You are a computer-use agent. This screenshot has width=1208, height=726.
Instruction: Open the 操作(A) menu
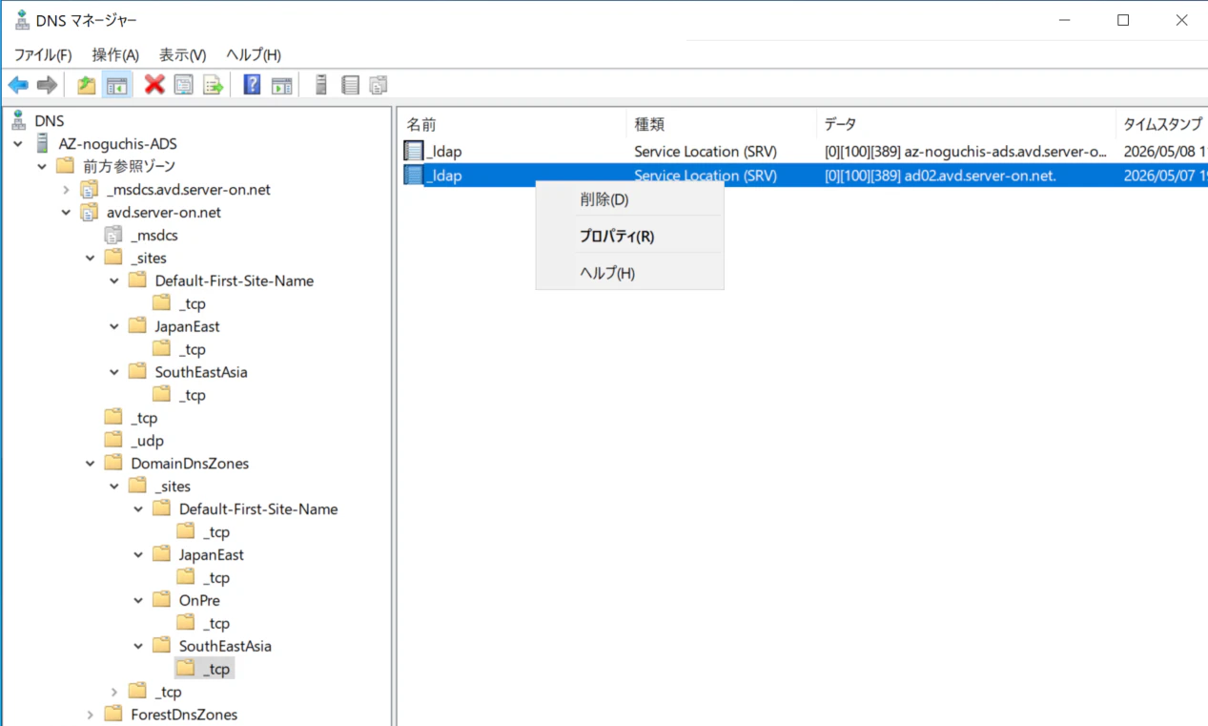pos(115,55)
